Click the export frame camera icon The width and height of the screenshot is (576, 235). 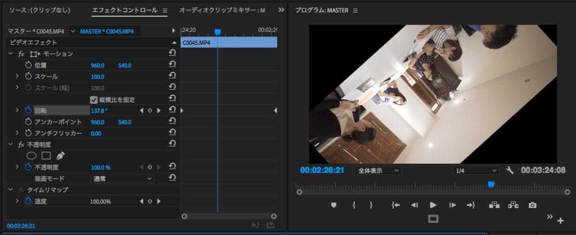[x=532, y=205]
